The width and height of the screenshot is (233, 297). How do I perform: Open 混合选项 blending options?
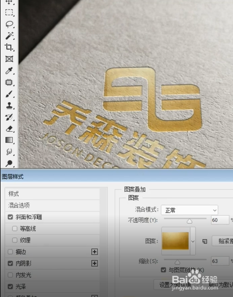[x=52, y=205]
